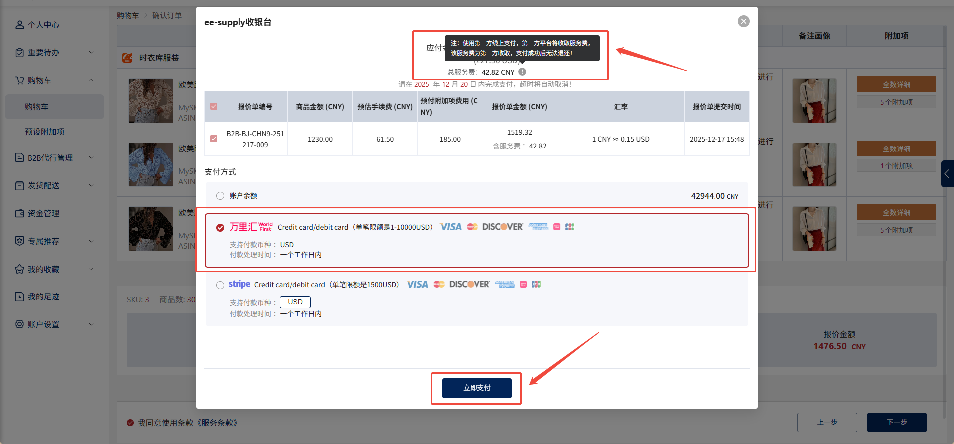
Task: Expand the 账户设置 menu chevron
Action: point(91,324)
